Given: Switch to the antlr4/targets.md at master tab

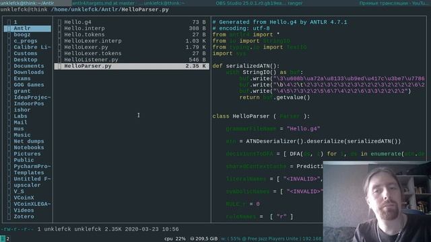Looking at the screenshot, I should [x=108, y=3].
